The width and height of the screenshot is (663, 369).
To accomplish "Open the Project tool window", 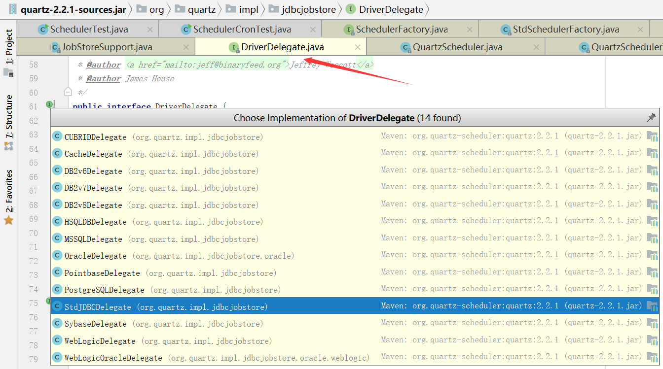I will click(8, 53).
